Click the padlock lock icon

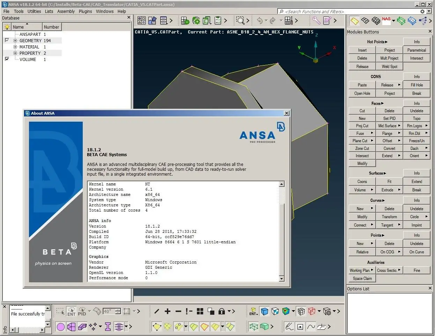pos(221,311)
